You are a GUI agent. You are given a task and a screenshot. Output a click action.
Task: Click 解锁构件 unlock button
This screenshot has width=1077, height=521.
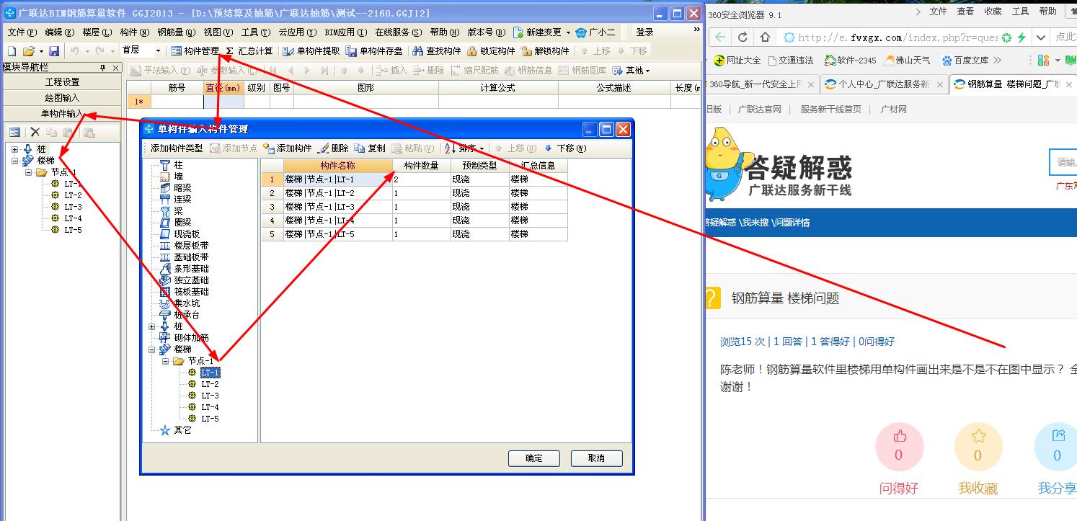click(x=545, y=51)
